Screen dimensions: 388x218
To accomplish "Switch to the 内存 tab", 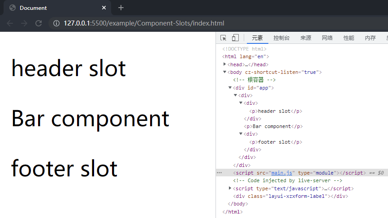I will coord(370,38).
